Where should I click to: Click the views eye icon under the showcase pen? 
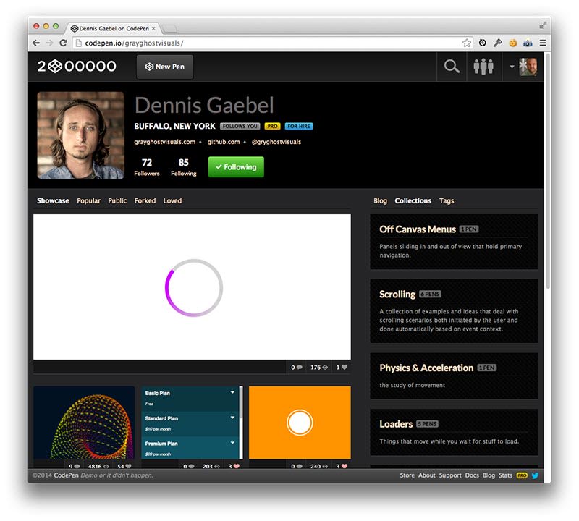[324, 367]
